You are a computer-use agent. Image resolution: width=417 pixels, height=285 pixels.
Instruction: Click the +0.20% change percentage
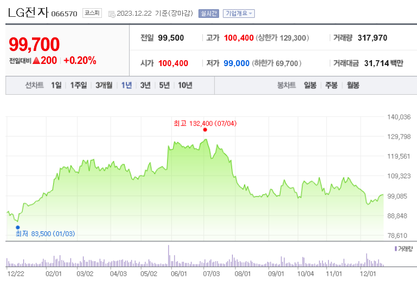click(x=80, y=61)
